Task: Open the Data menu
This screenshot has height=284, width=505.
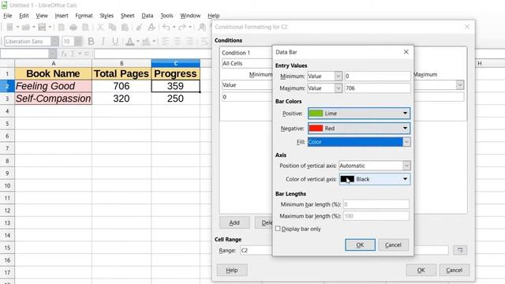Action: 148,16
